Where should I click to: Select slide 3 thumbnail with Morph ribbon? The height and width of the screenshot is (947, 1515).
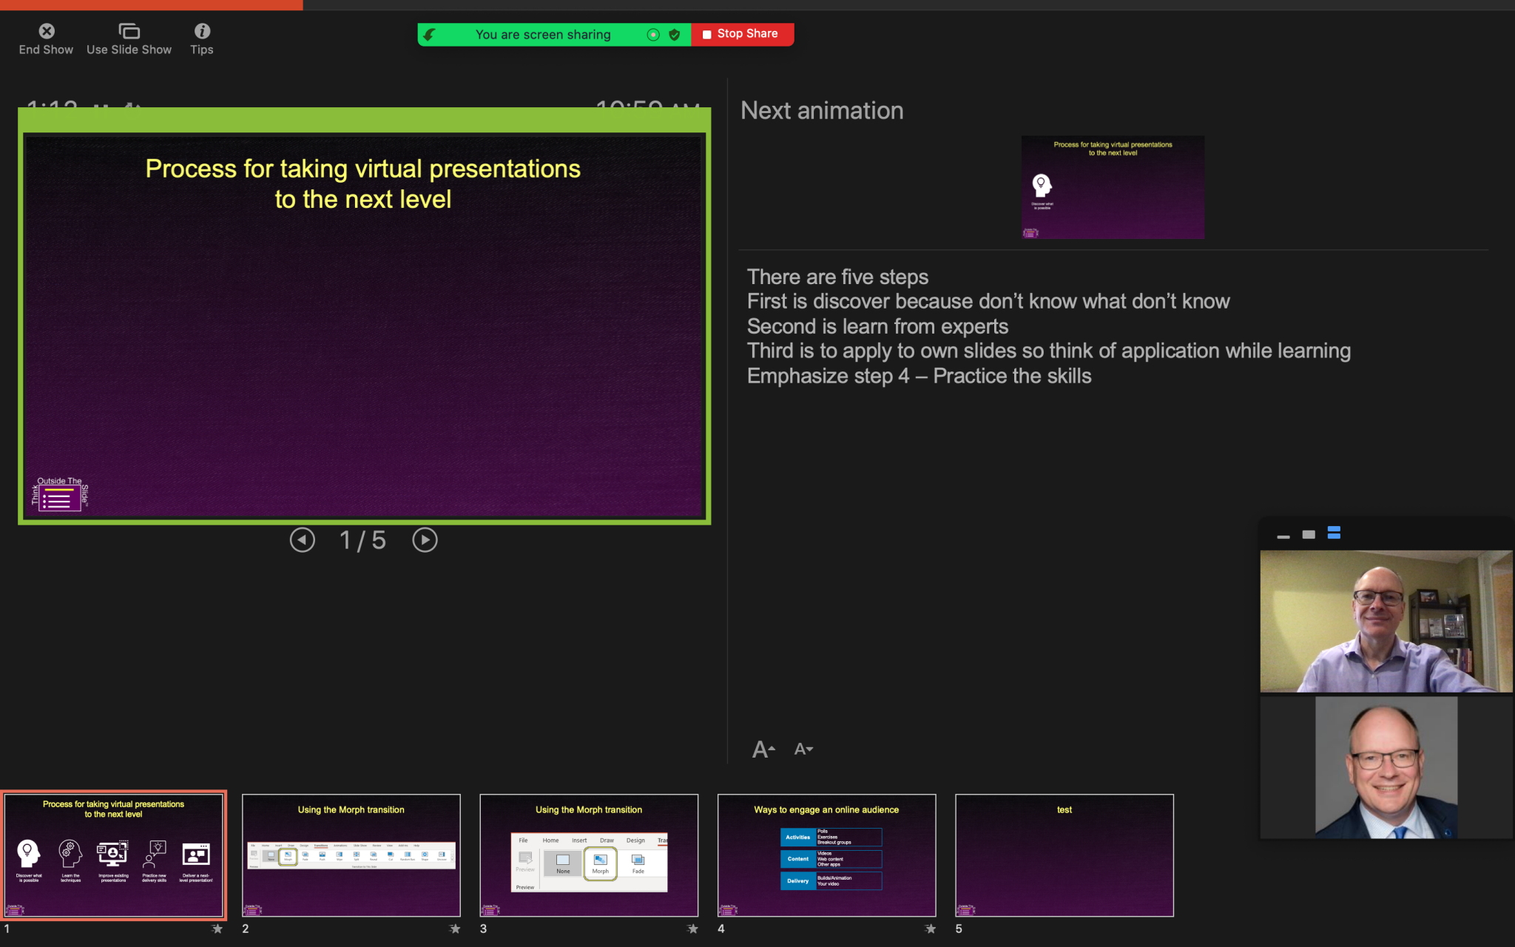point(589,855)
